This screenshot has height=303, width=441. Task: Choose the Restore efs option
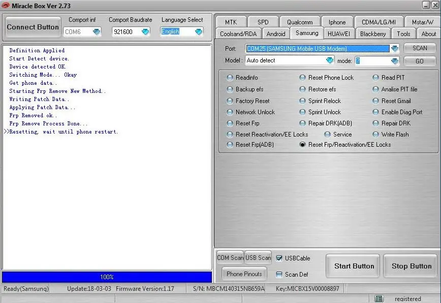tap(302, 89)
